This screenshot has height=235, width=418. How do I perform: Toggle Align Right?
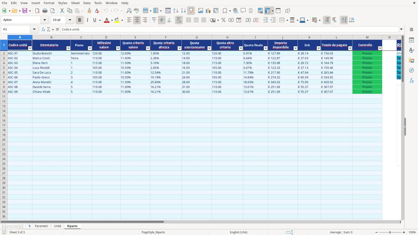[x=145, y=20]
